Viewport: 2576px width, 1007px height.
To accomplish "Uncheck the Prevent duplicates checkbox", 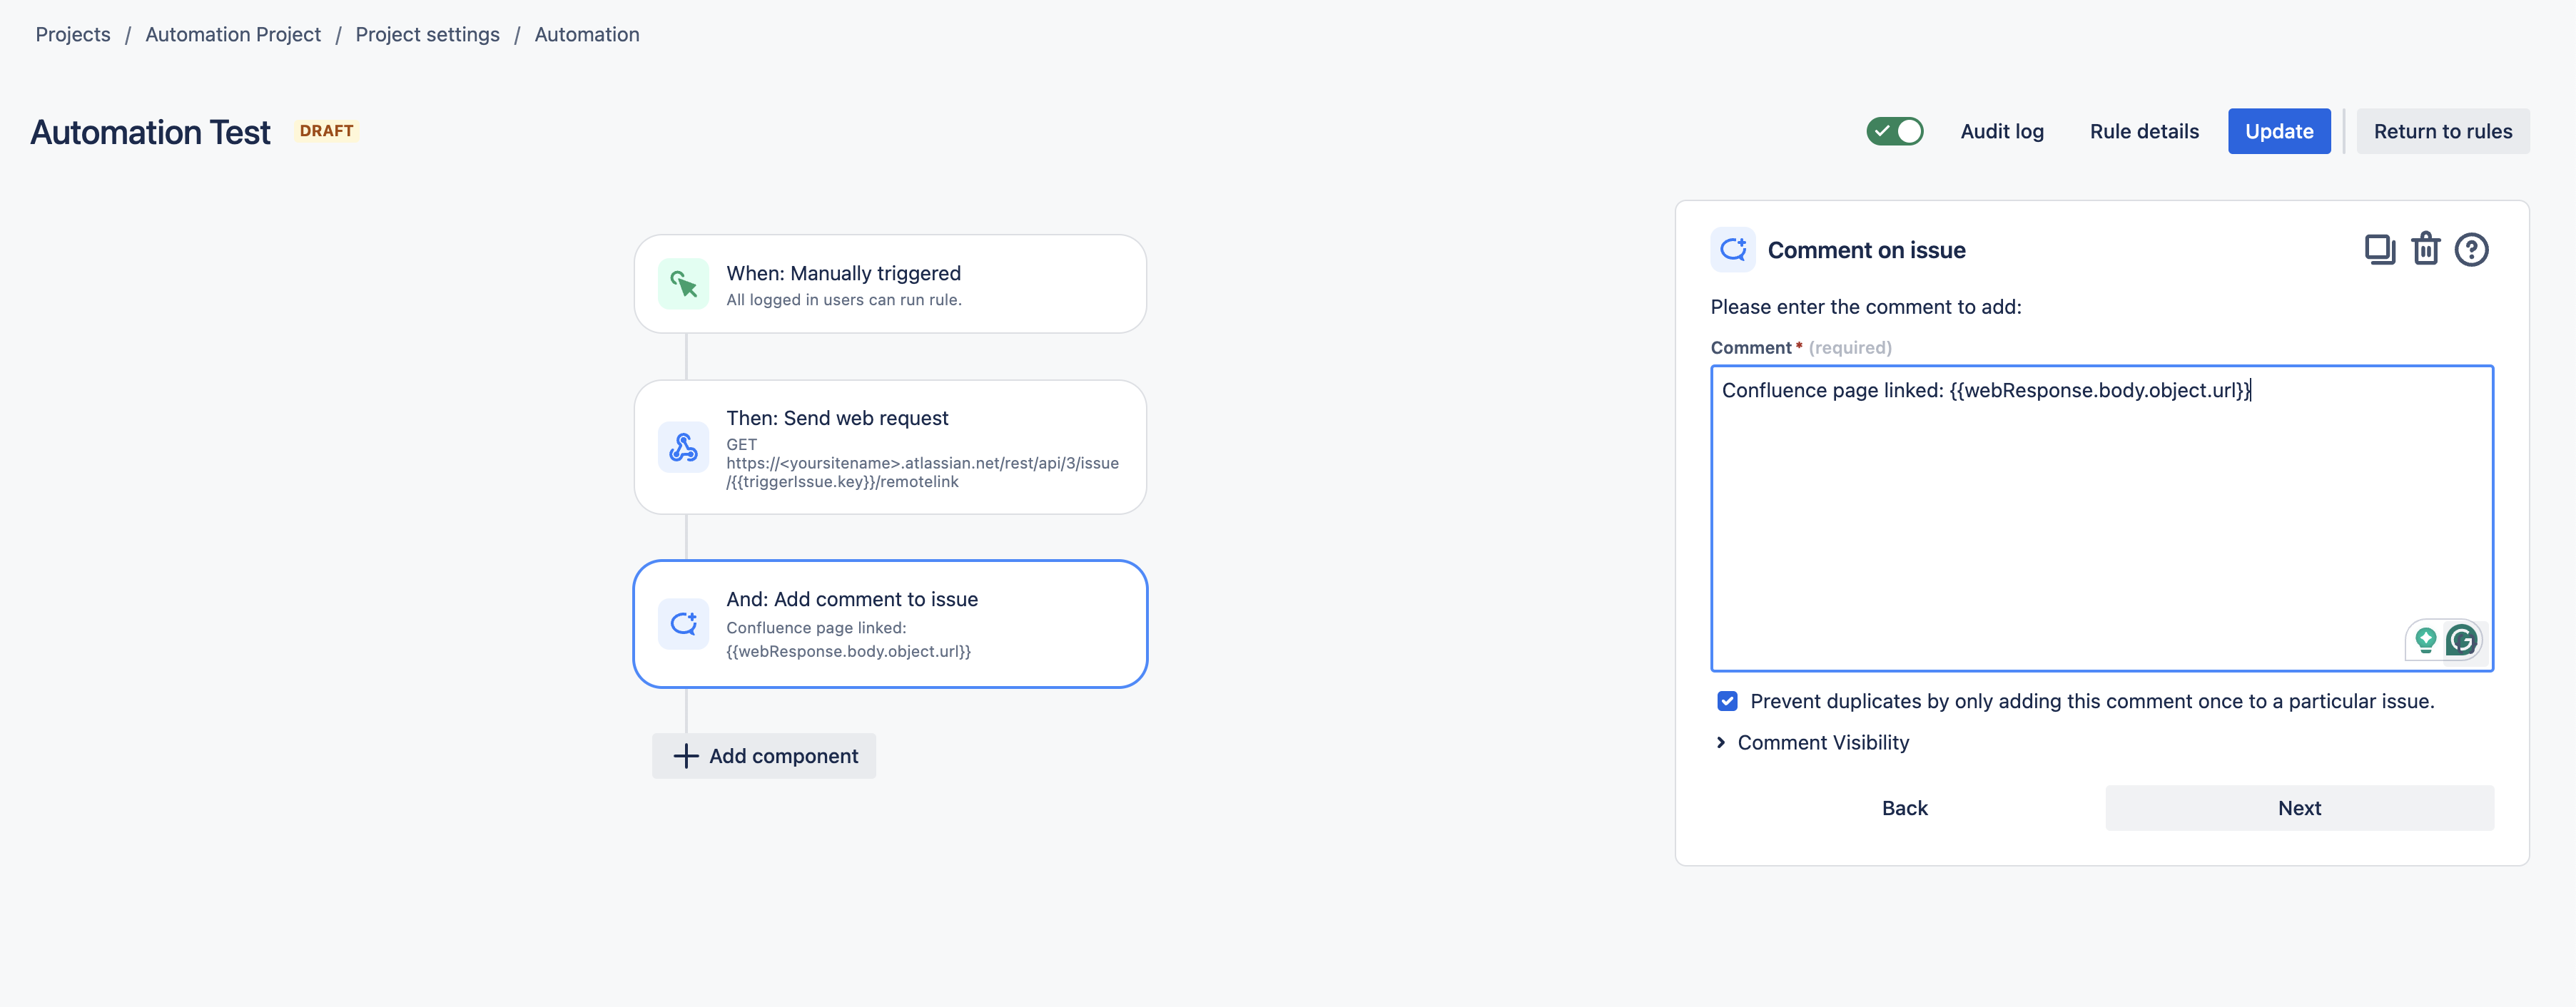I will [x=1727, y=701].
